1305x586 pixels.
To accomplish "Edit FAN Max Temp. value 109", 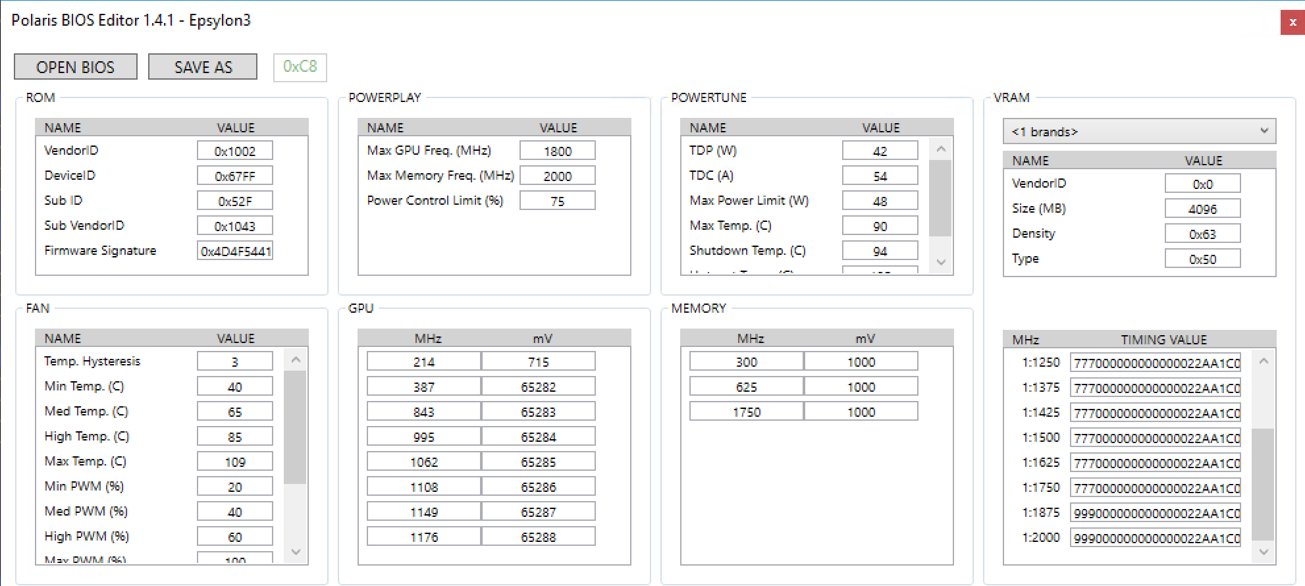I will (x=235, y=462).
